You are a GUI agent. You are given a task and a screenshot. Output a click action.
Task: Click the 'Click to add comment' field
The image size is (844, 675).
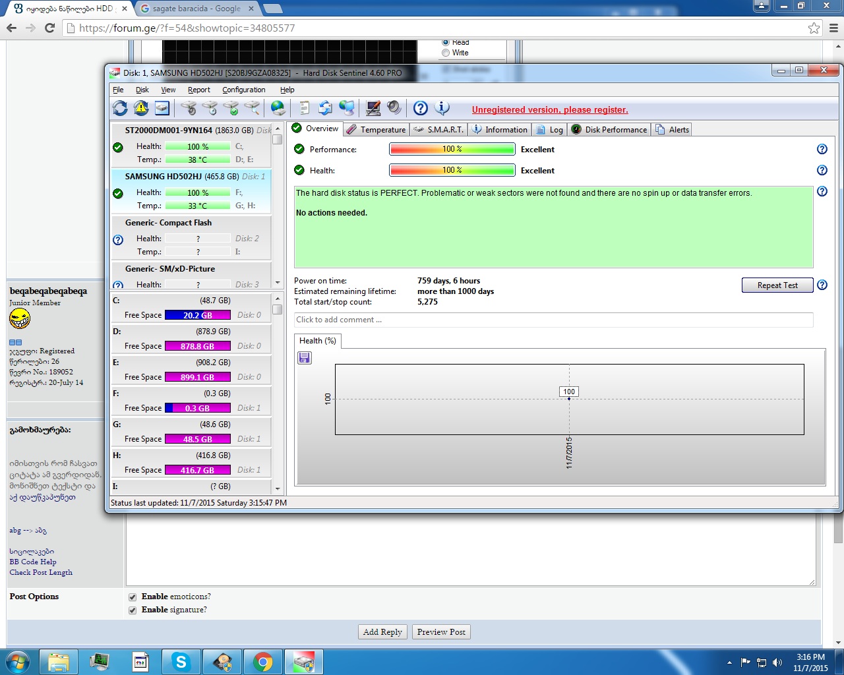(554, 320)
